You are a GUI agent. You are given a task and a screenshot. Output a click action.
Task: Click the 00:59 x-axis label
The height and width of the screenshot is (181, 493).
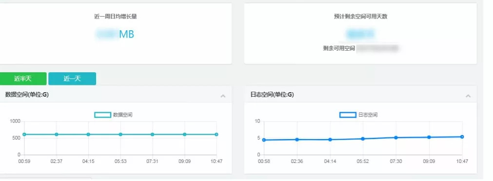pos(24,161)
